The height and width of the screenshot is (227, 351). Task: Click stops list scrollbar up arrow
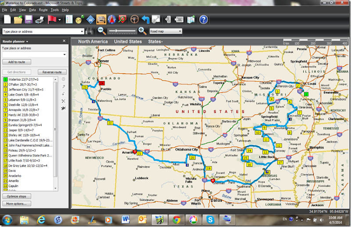click(x=56, y=79)
